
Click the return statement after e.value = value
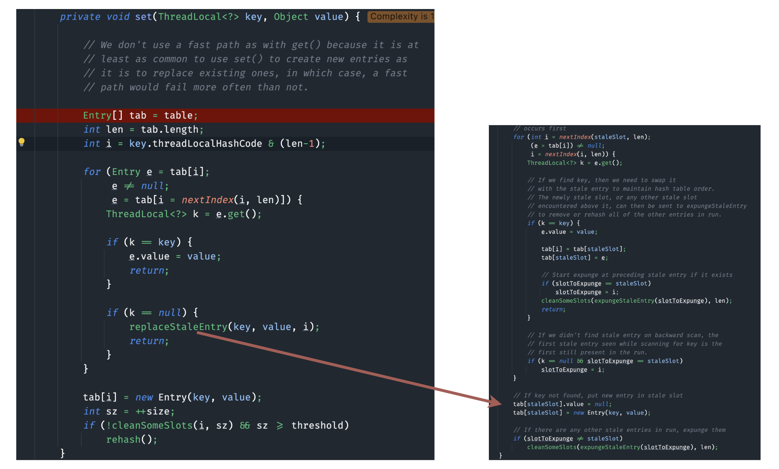147,270
